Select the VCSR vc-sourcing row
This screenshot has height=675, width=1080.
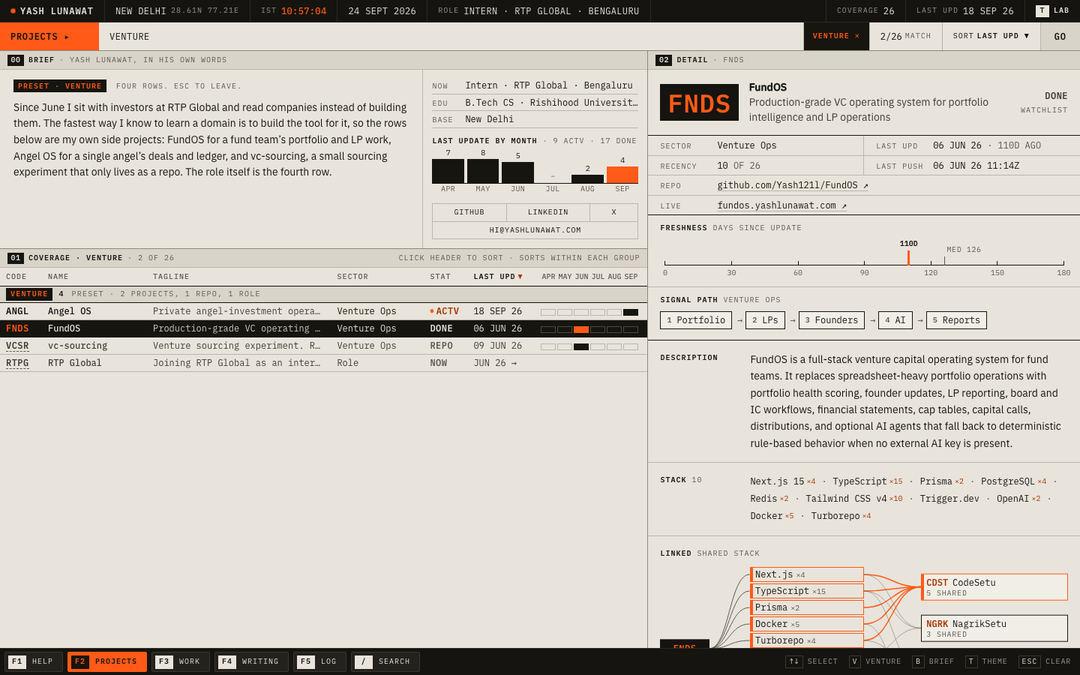(323, 346)
